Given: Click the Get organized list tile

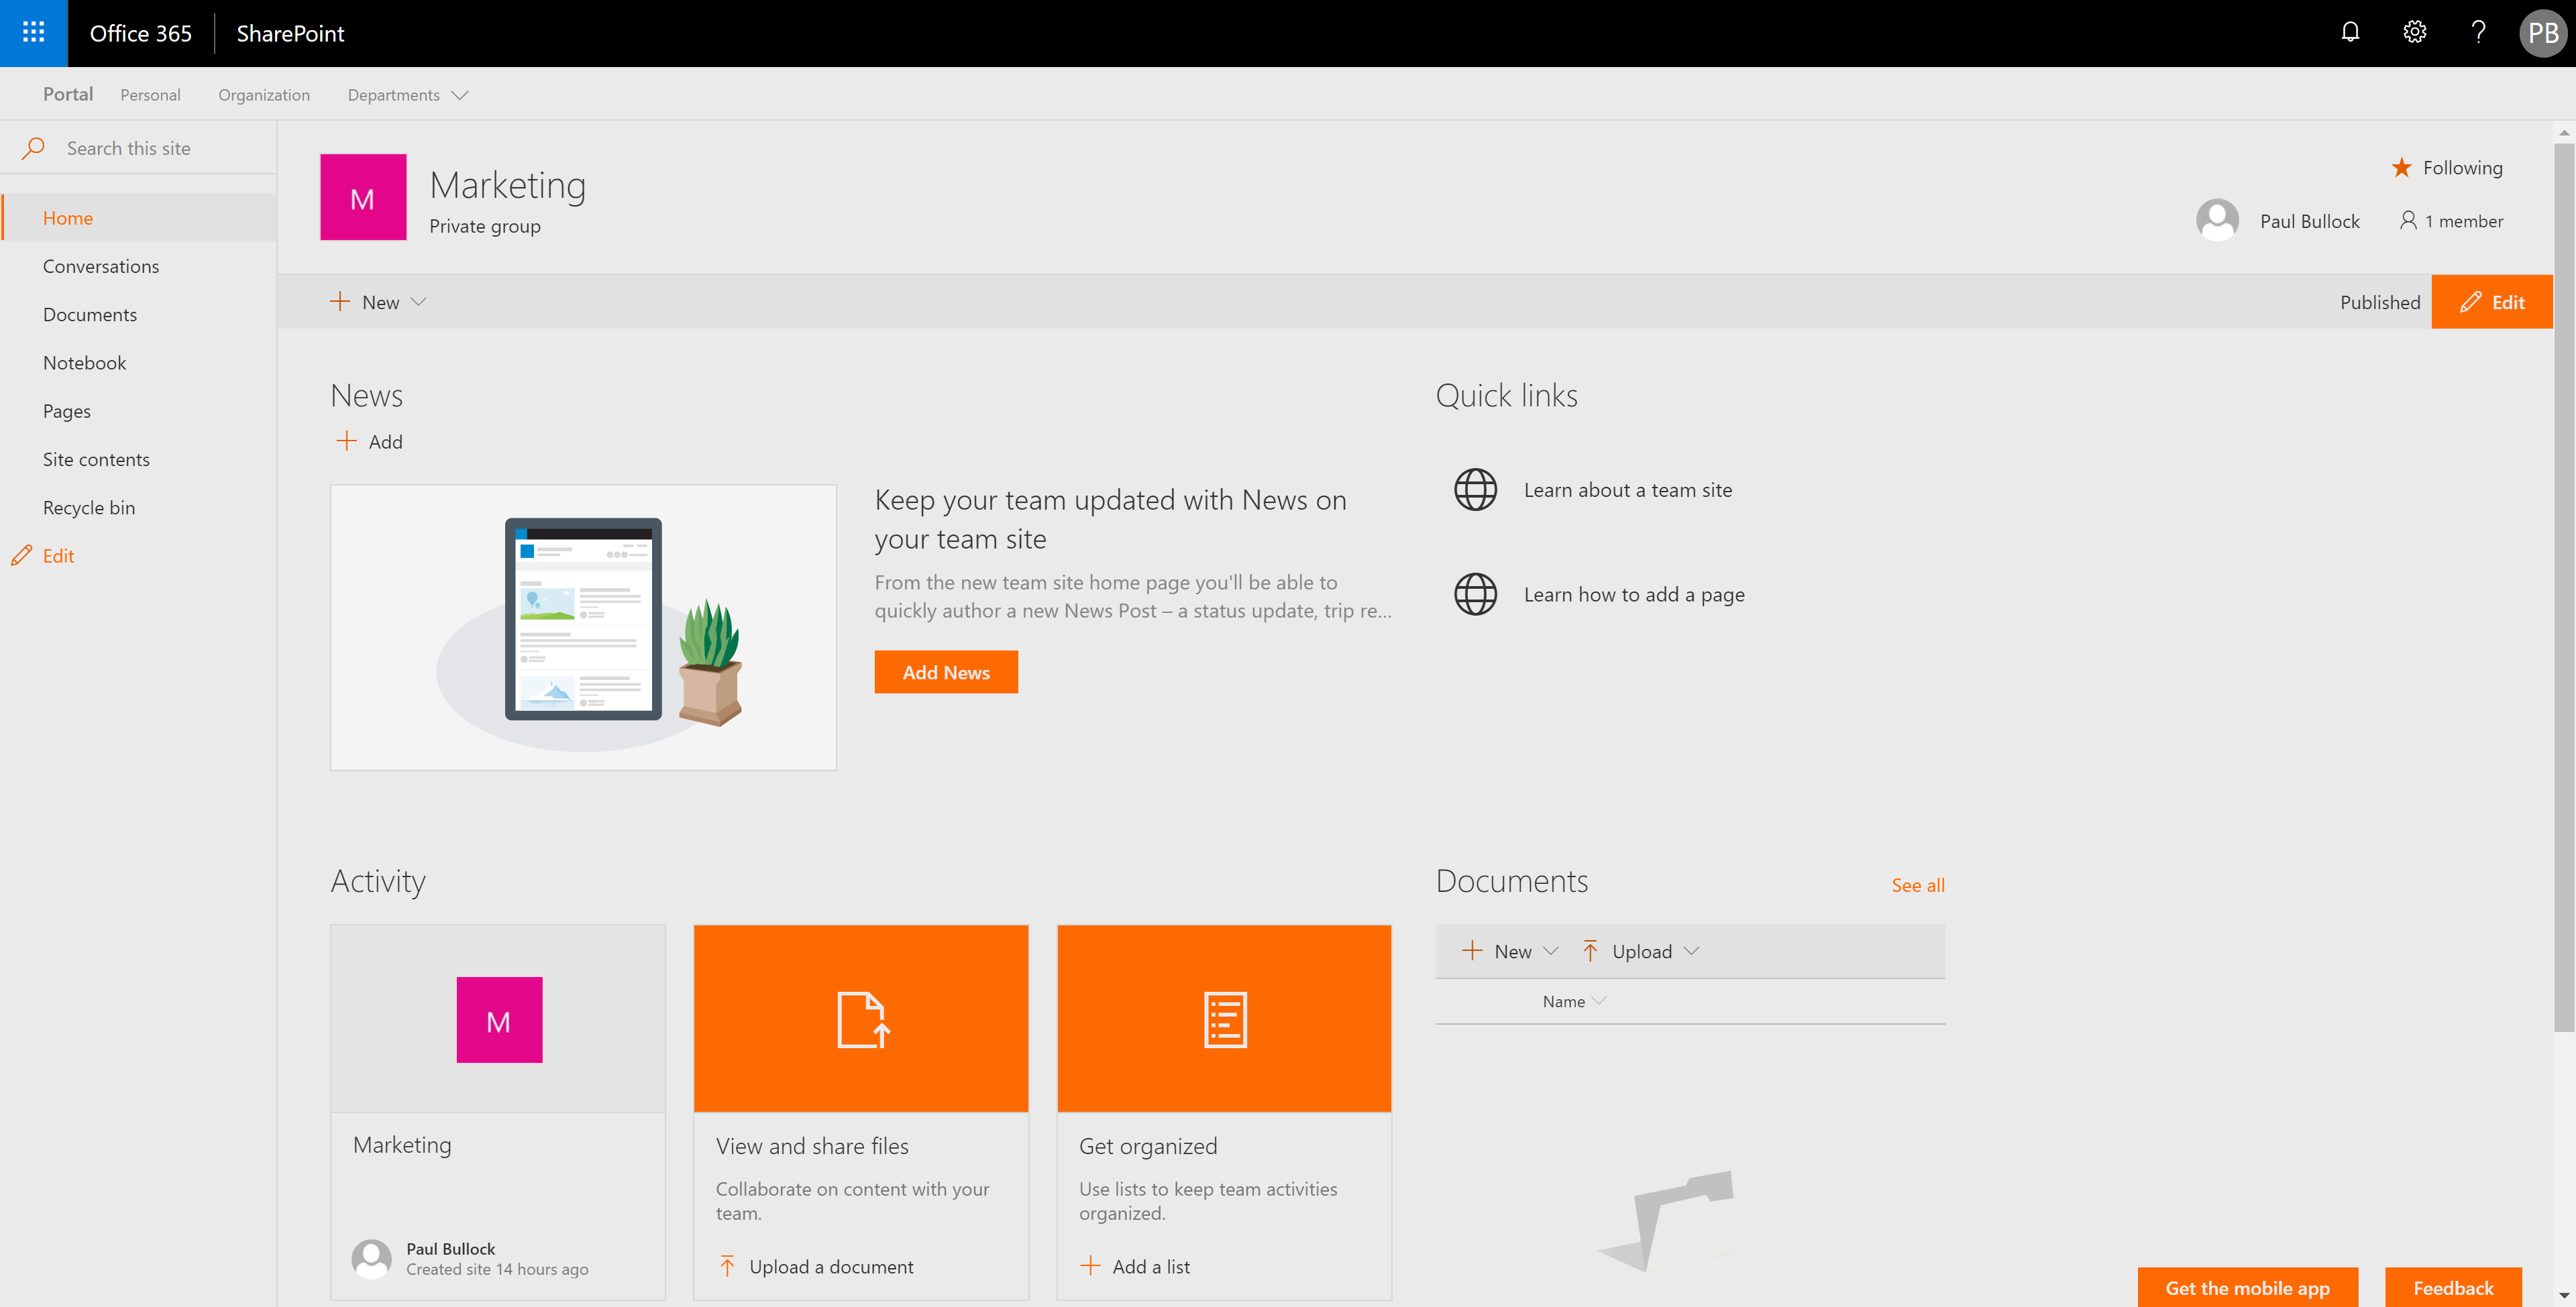Looking at the screenshot, I should coord(1224,1018).
